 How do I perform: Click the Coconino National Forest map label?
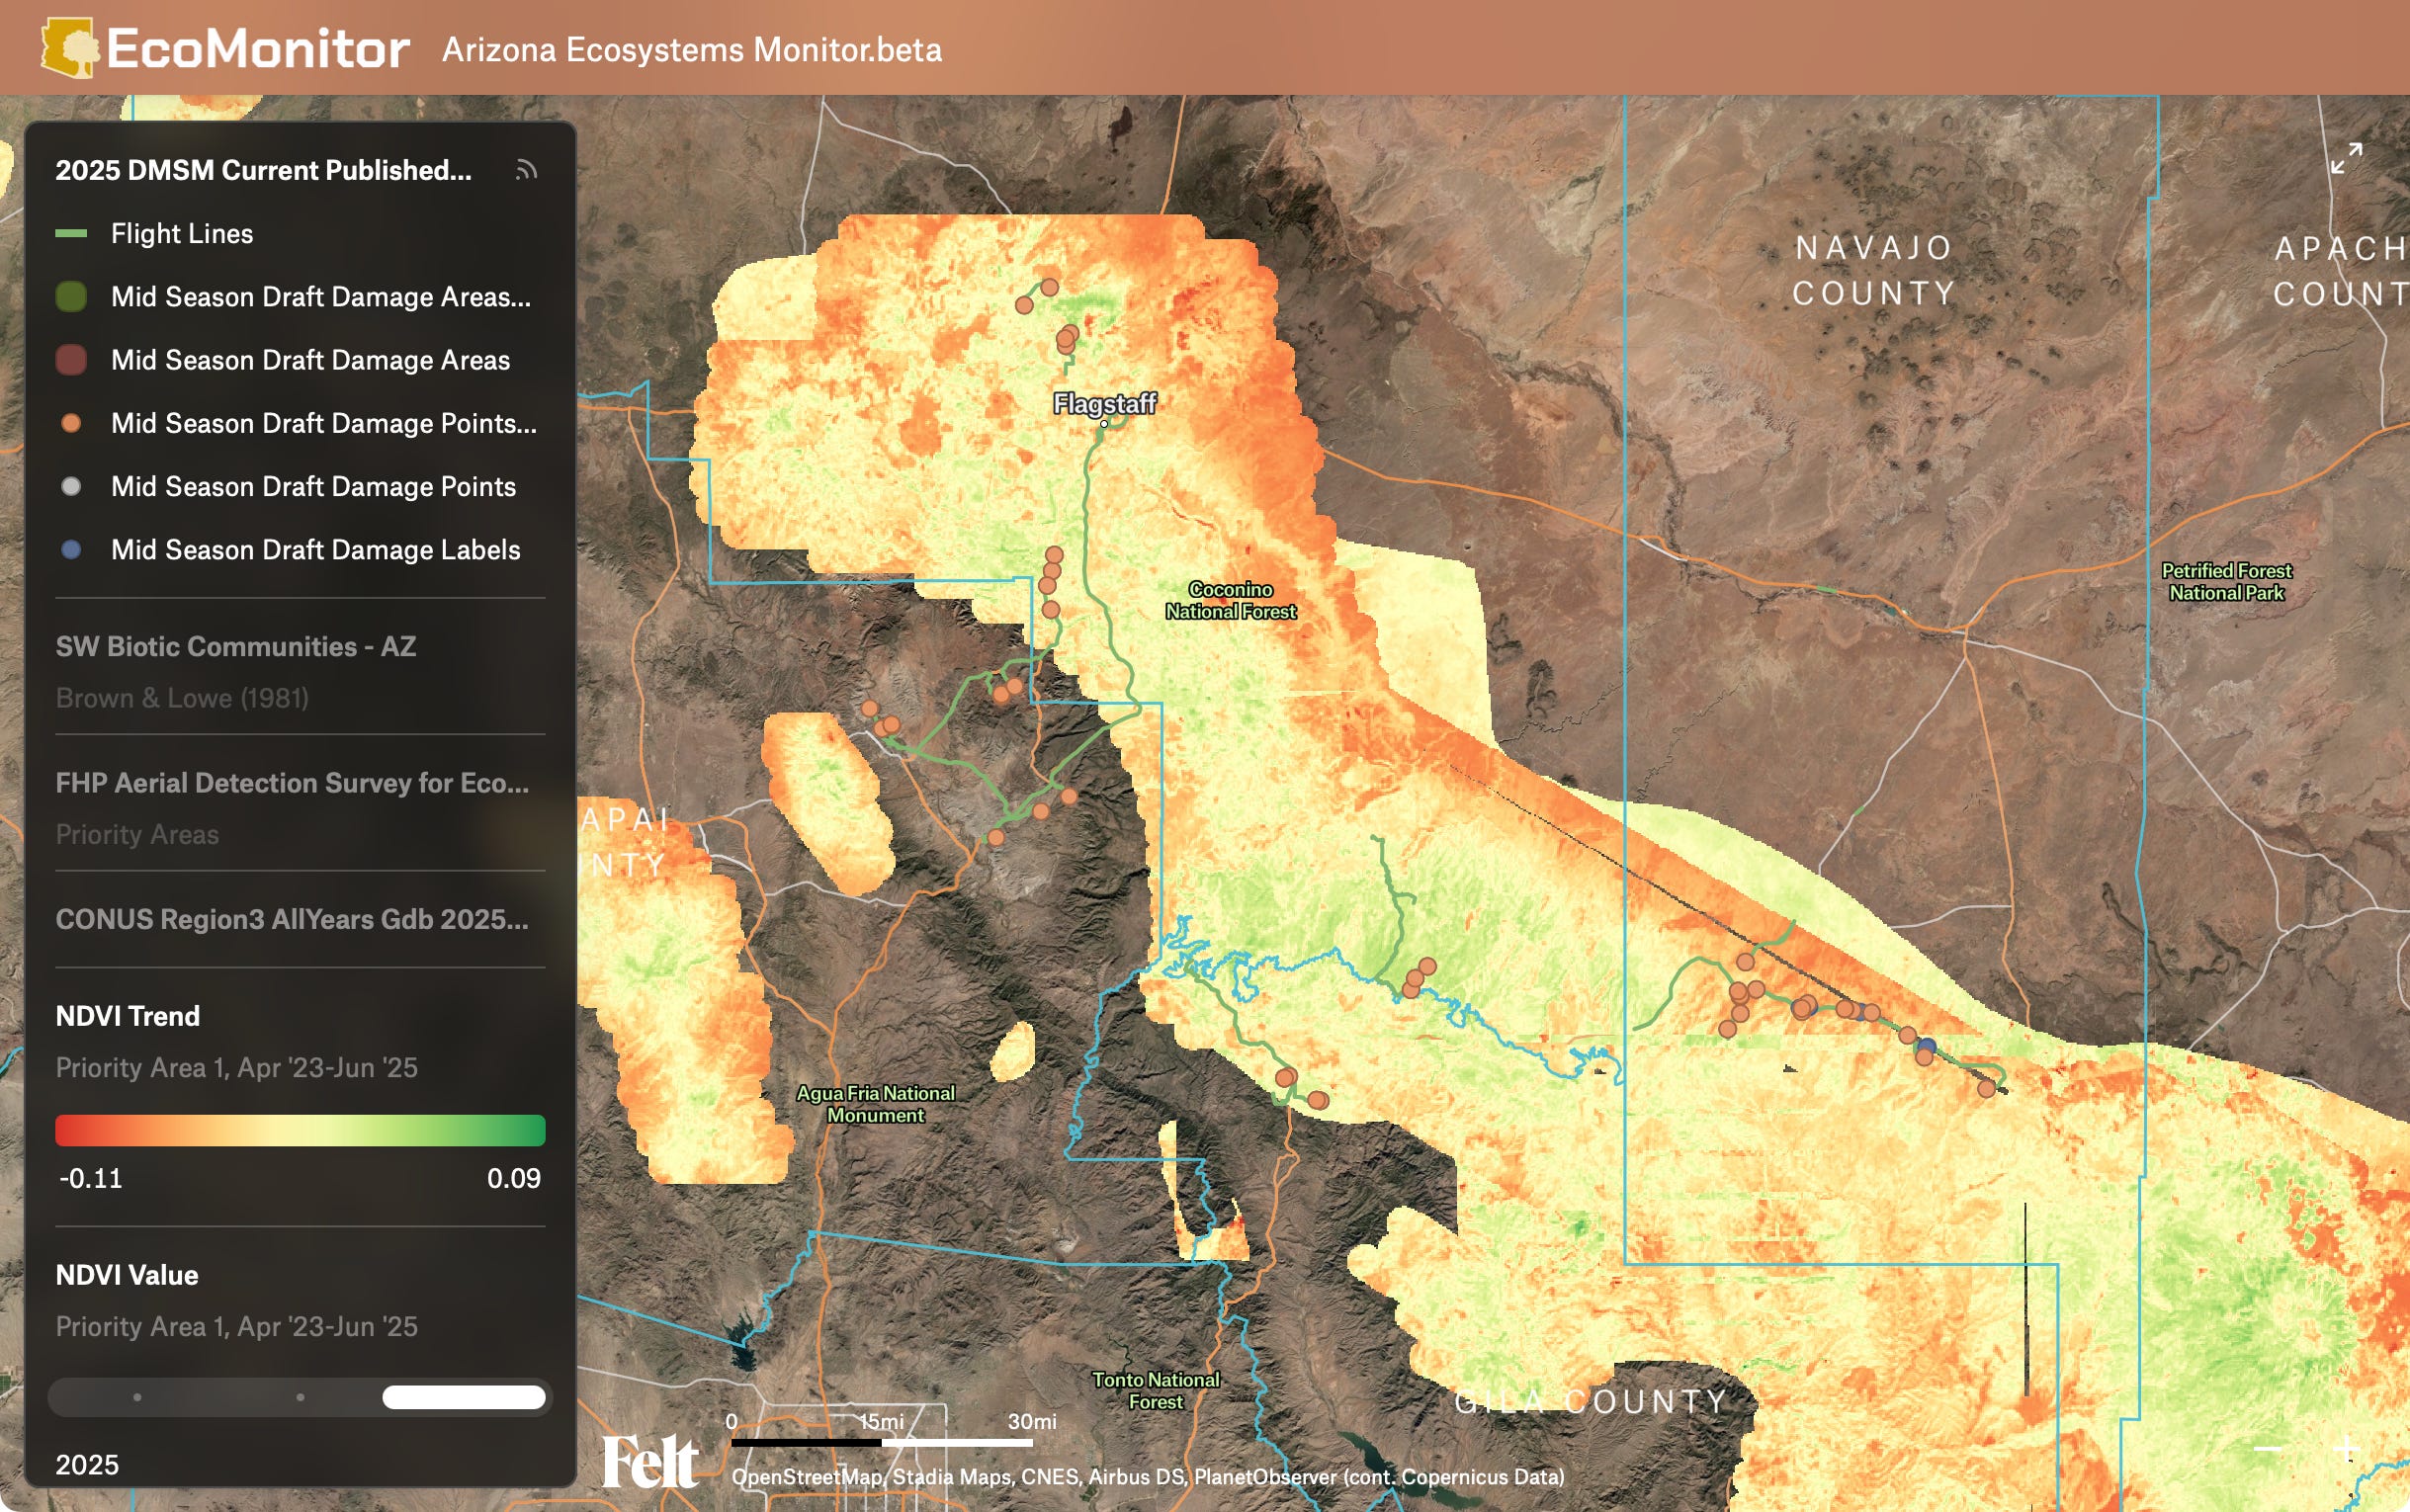click(x=1230, y=600)
